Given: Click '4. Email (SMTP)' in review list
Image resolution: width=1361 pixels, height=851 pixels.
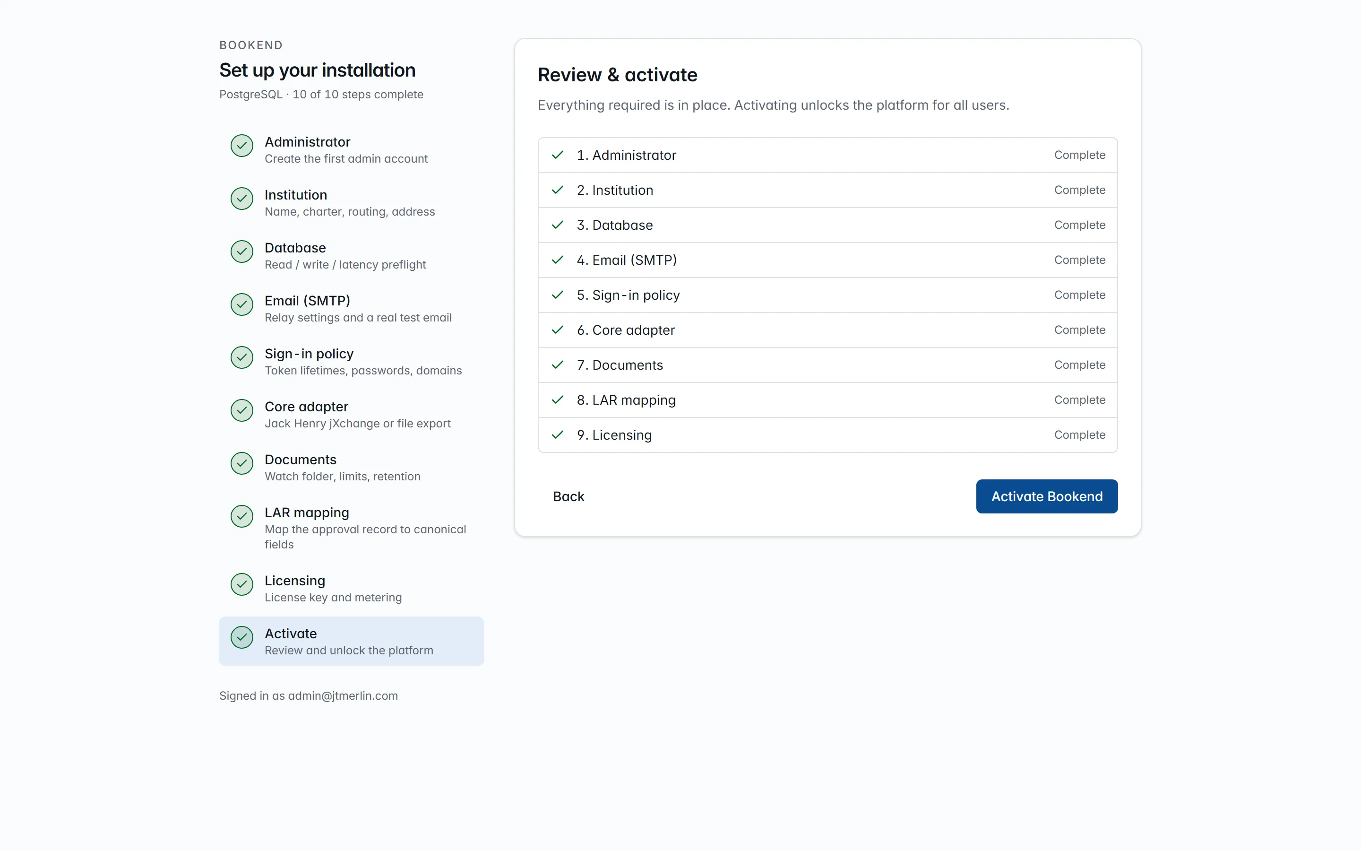Looking at the screenshot, I should [x=627, y=260].
